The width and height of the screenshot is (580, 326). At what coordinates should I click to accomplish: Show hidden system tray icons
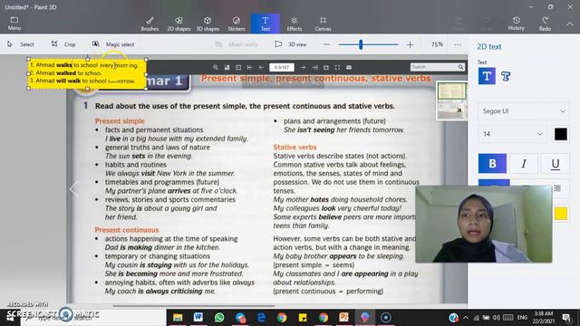point(466,318)
